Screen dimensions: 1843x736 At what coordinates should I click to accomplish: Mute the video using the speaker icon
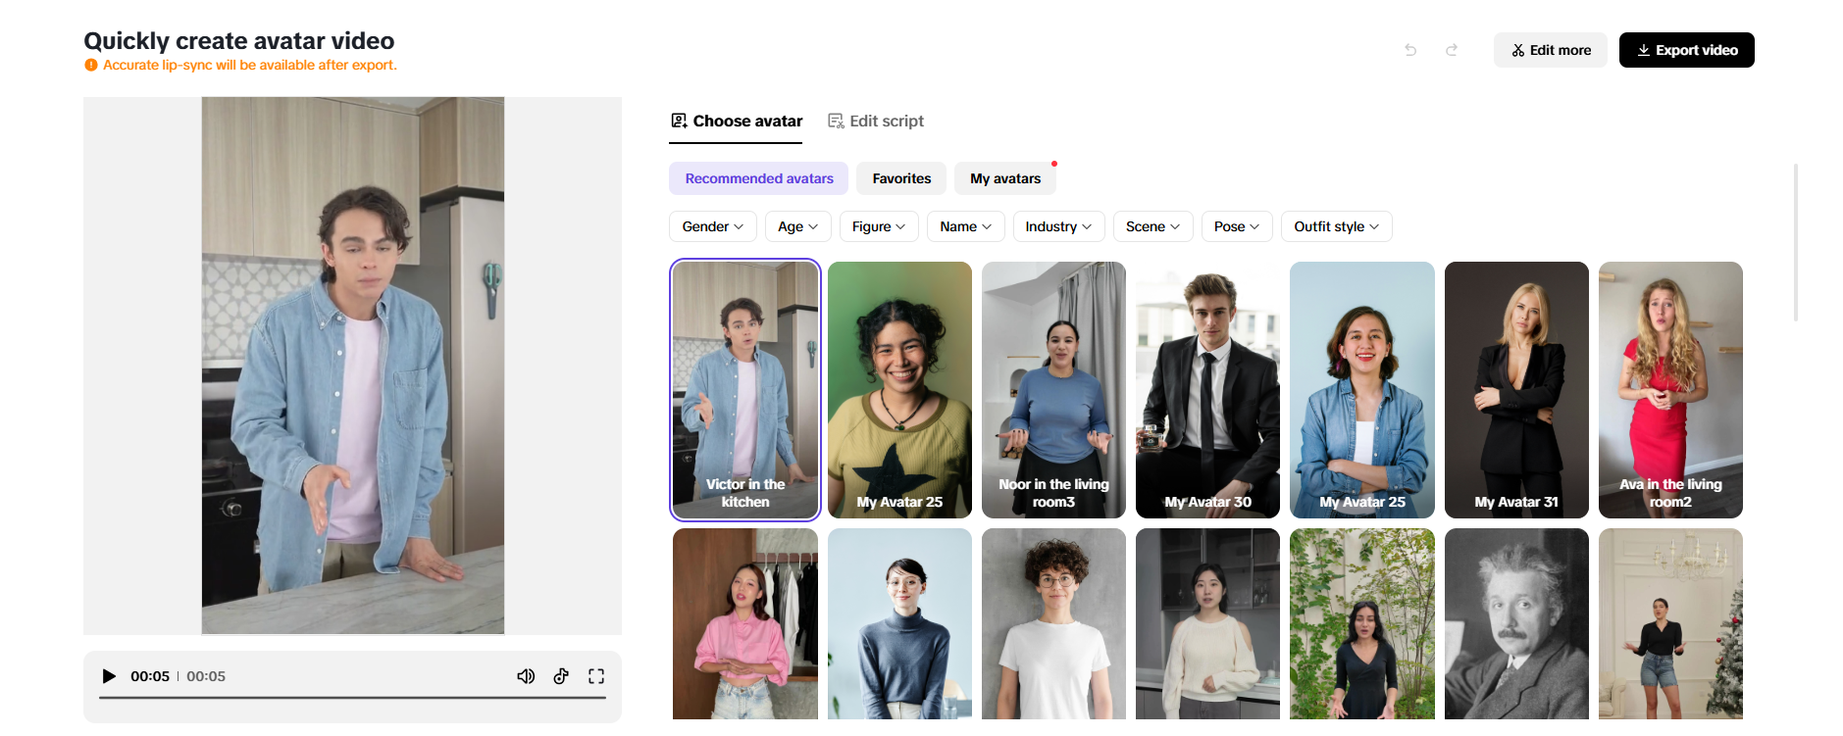526,676
